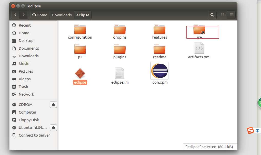The image size is (261, 155).
Task: Open the file search magnifier
Action: [212, 15]
